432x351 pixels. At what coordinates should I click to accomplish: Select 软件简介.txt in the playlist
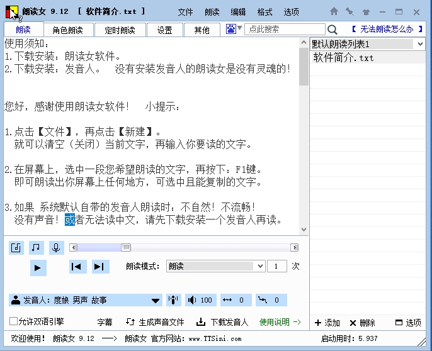368,58
